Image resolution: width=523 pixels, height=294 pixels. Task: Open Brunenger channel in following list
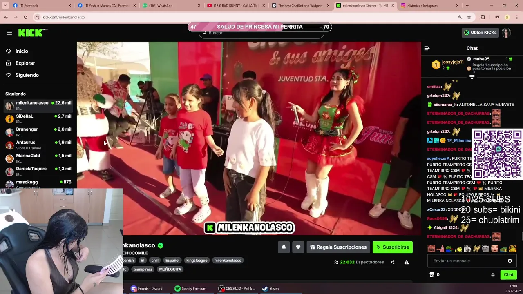tap(38, 132)
